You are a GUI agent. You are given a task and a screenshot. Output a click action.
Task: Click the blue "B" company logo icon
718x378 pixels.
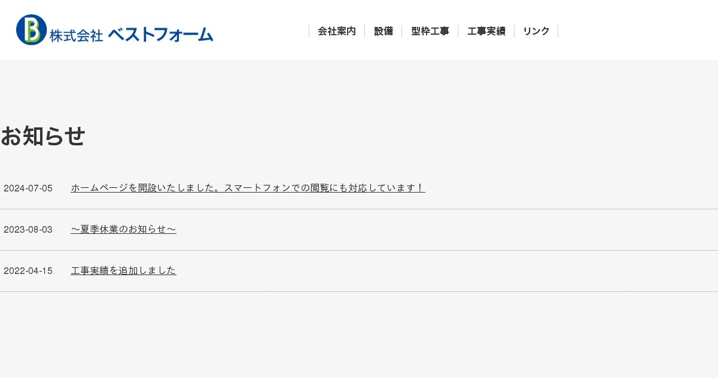click(31, 29)
